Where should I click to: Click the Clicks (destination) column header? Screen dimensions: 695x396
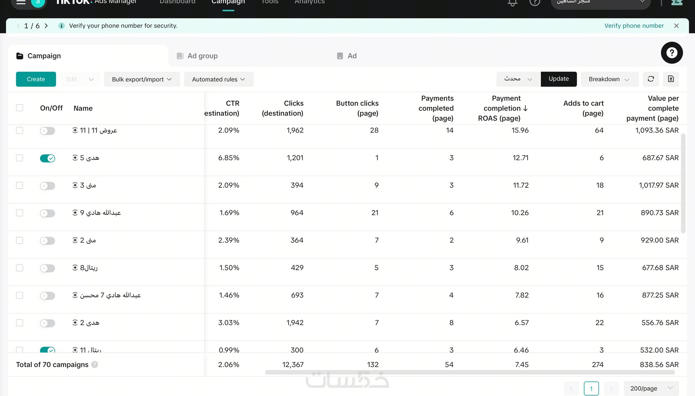click(282, 108)
